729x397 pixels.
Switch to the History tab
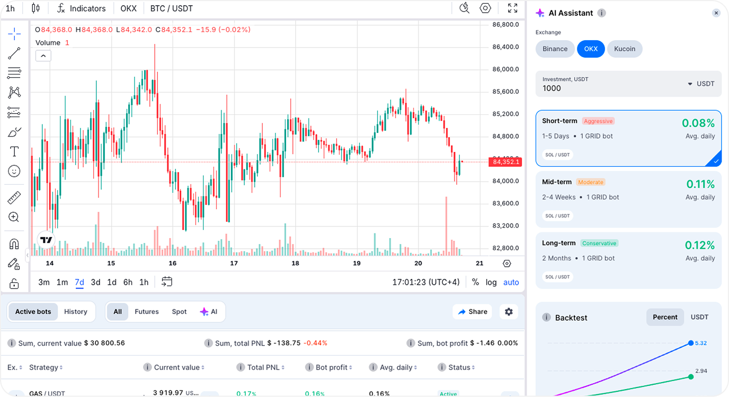point(75,312)
